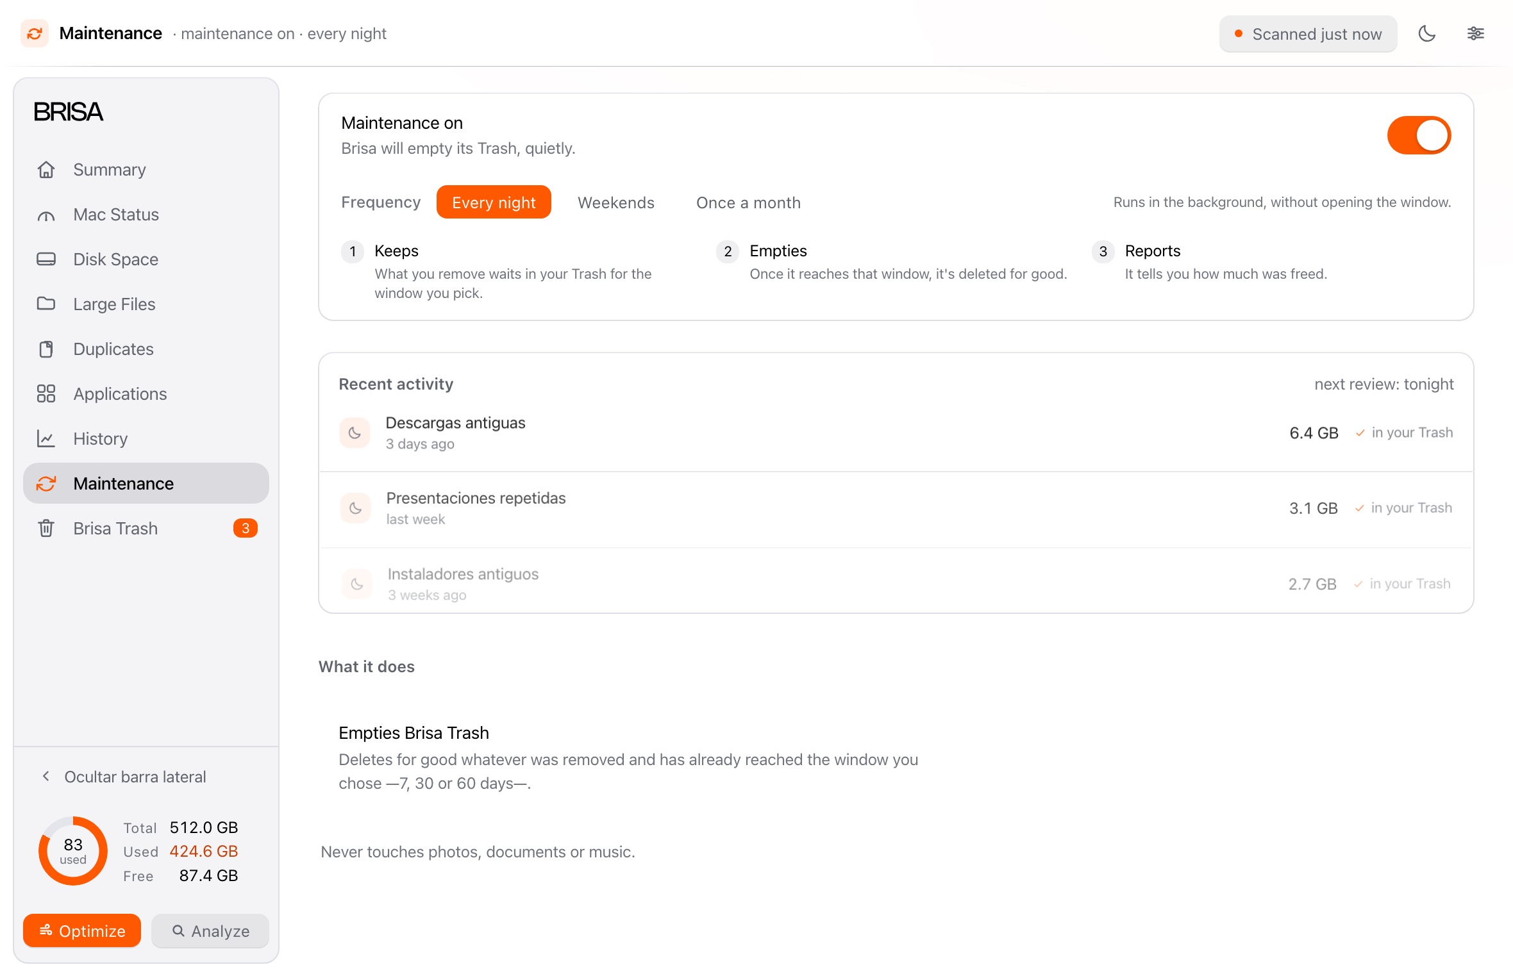Click the moon icon beside Instaladores antiguos
The height and width of the screenshot is (974, 1513).
356,584
